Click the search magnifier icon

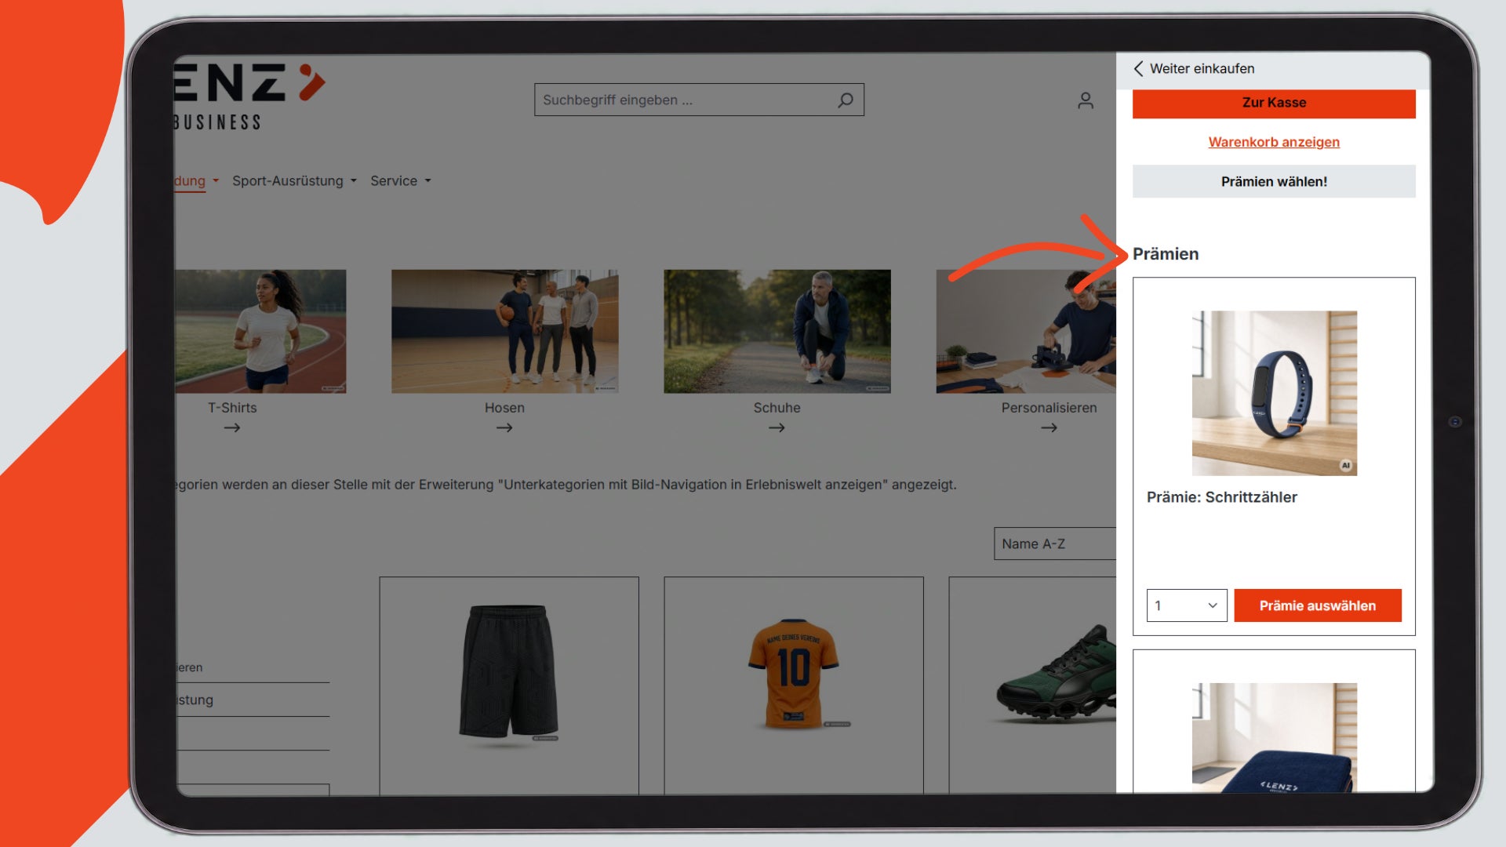pyautogui.click(x=845, y=100)
